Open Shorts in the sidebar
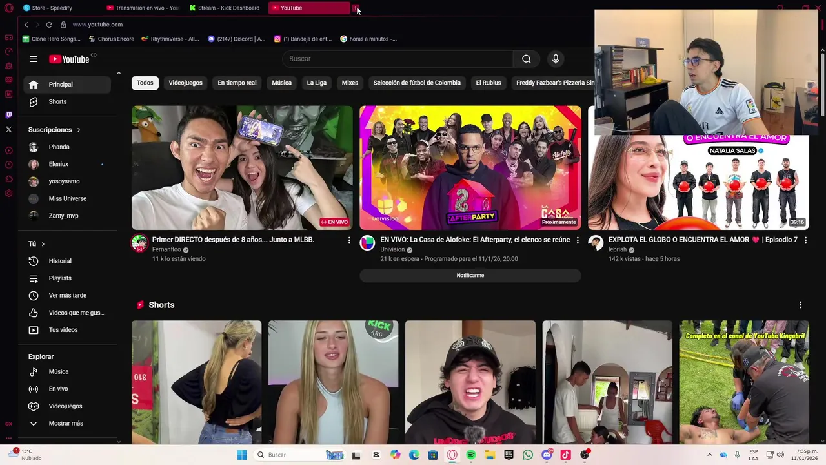Screen dimensions: 826x465 pyautogui.click(x=66, y=101)
